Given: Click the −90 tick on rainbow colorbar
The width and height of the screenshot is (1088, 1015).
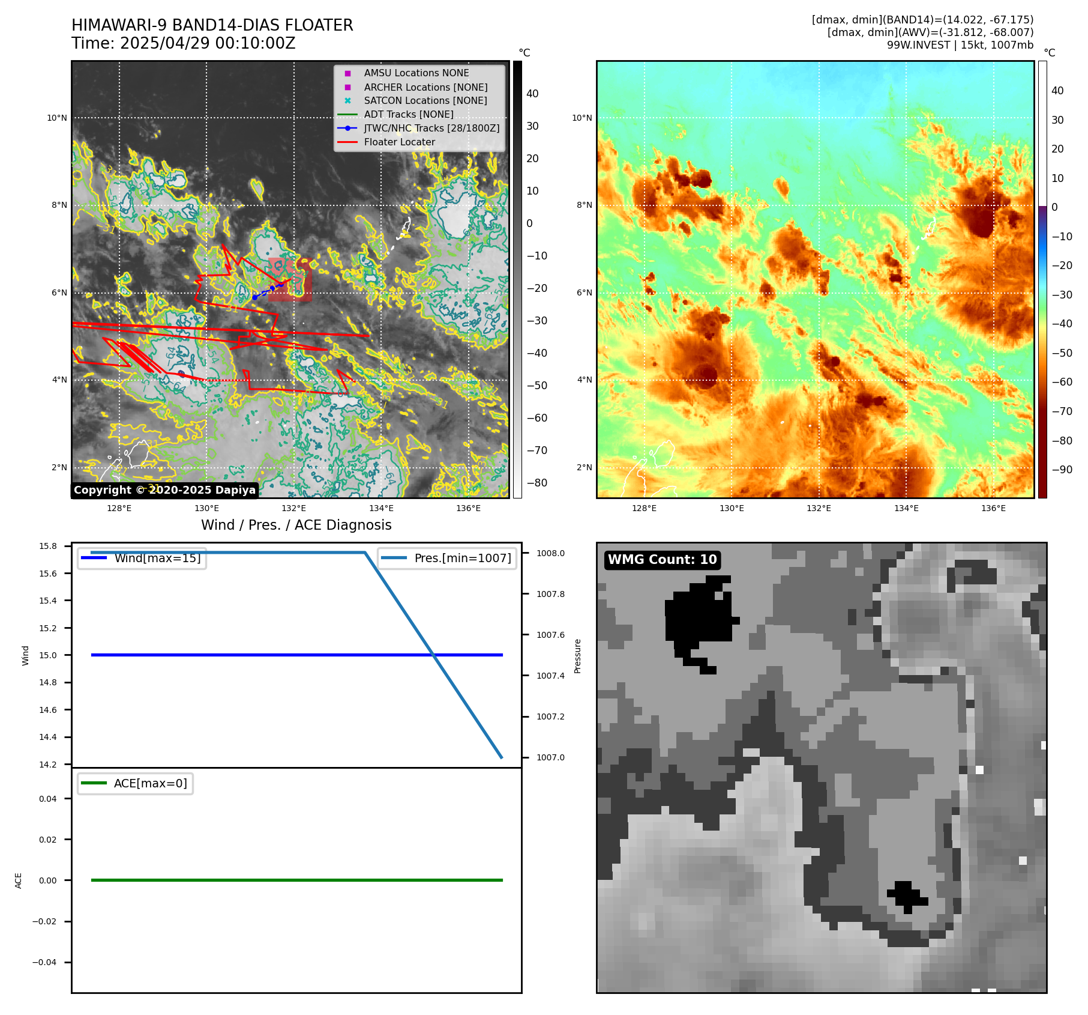Looking at the screenshot, I should coord(1062,470).
